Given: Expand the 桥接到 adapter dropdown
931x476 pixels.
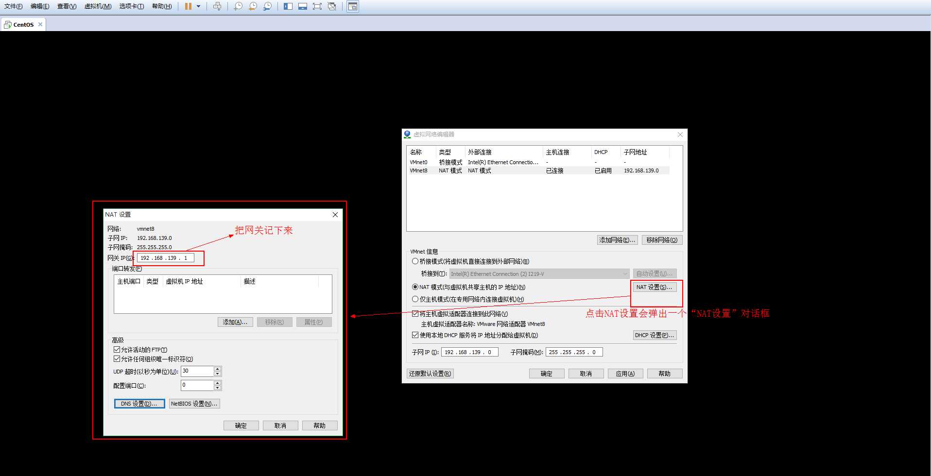Looking at the screenshot, I should coord(625,274).
